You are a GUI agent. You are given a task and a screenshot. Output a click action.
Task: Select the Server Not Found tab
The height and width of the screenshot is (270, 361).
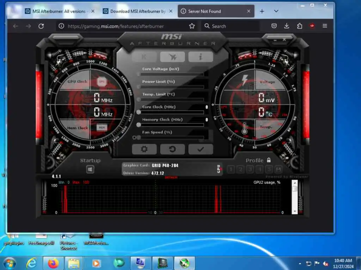pos(216,11)
